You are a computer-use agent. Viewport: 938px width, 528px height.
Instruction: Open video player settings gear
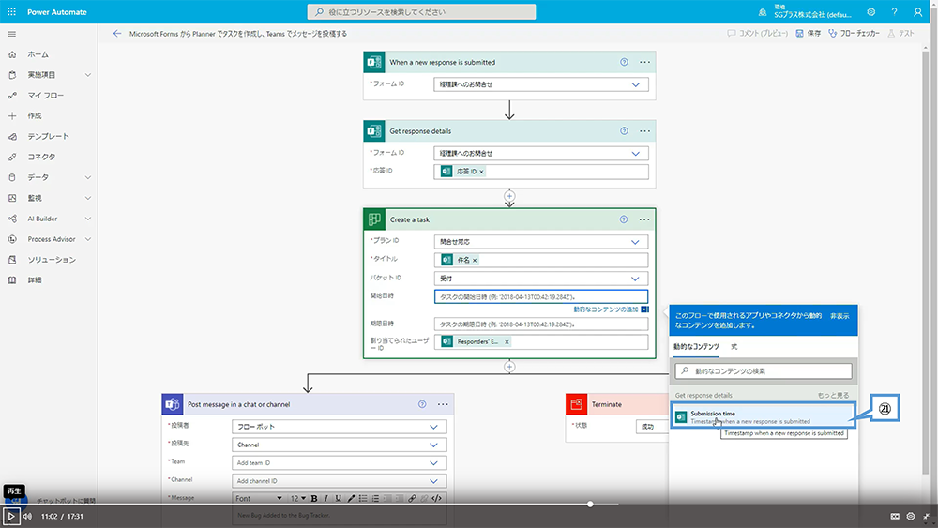[x=911, y=516]
